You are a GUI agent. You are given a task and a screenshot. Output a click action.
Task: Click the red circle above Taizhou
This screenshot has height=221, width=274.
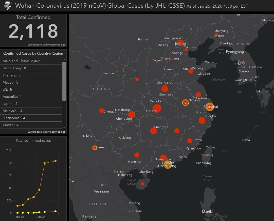(x=198, y=95)
